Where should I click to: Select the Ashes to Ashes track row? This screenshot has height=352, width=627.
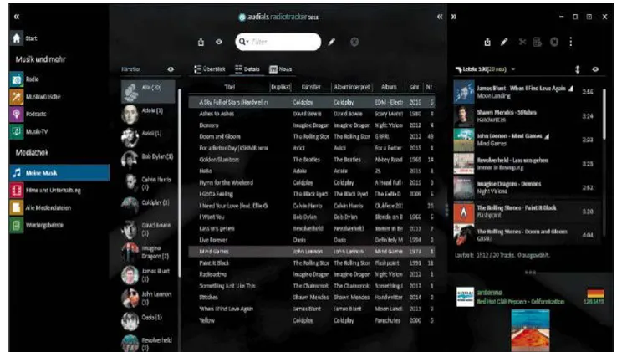point(312,114)
